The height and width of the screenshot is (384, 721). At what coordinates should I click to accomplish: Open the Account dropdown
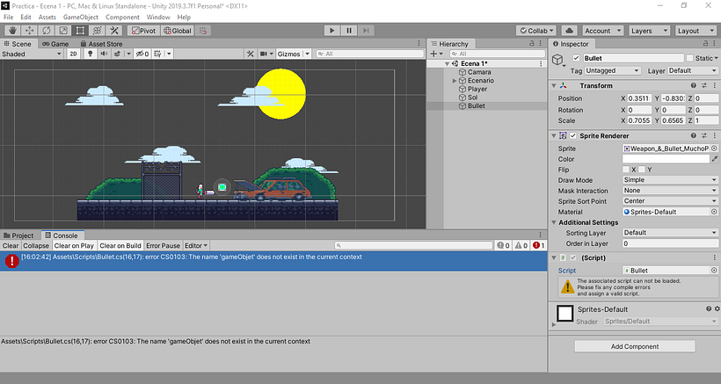click(x=603, y=31)
